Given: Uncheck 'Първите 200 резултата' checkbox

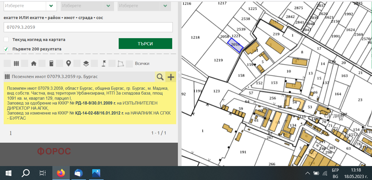Looking at the screenshot, I should [x=6, y=49].
